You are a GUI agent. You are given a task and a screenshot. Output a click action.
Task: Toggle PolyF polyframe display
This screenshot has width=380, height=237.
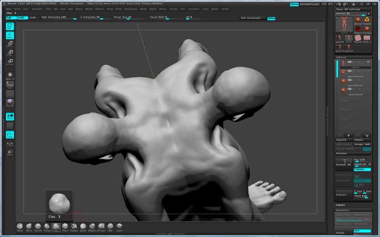(x=10, y=126)
